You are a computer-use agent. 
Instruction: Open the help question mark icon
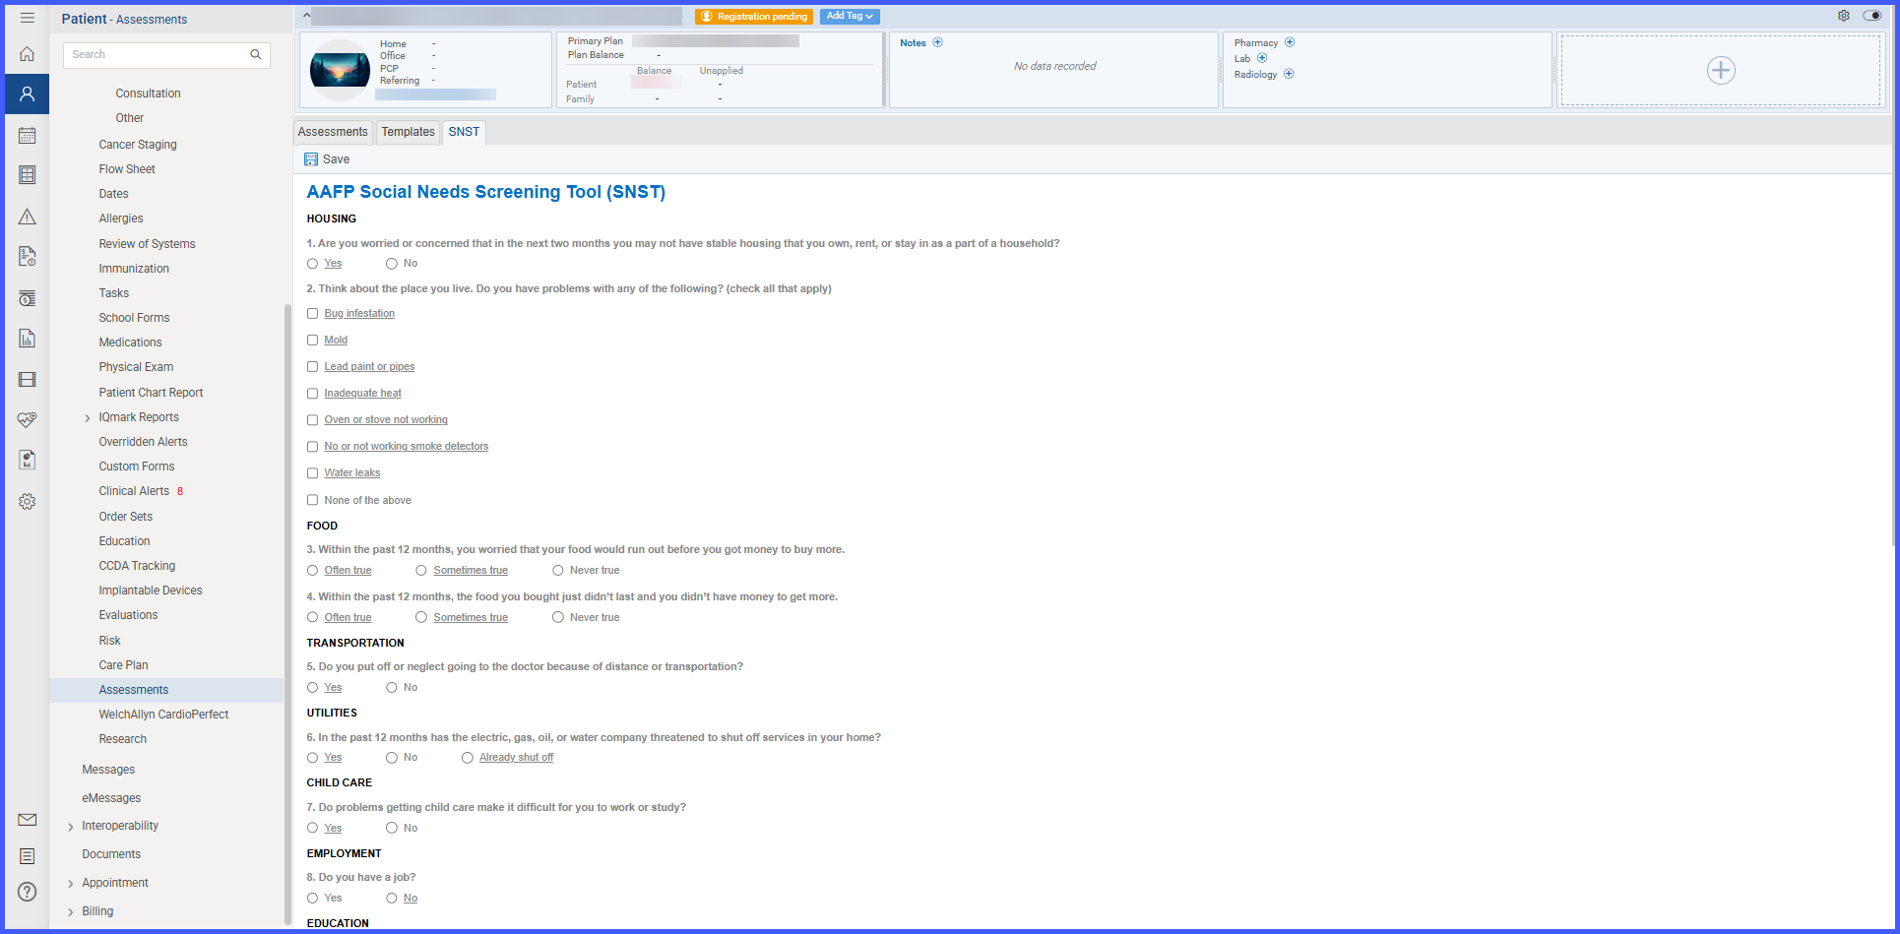pos(27,892)
